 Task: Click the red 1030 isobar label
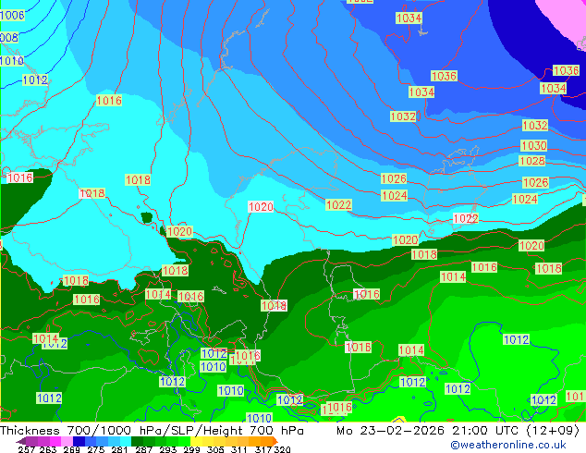click(533, 145)
